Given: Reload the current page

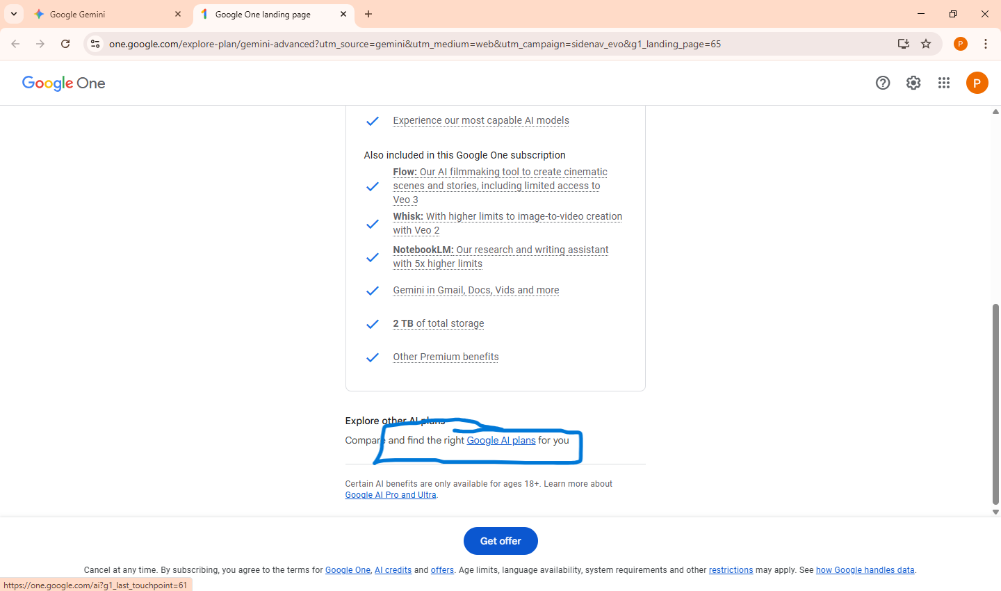Looking at the screenshot, I should pyautogui.click(x=65, y=44).
